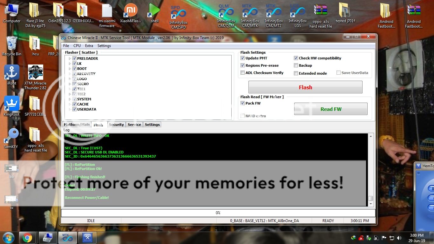Open the XiaoMiFlash desktop icon

coord(131,11)
